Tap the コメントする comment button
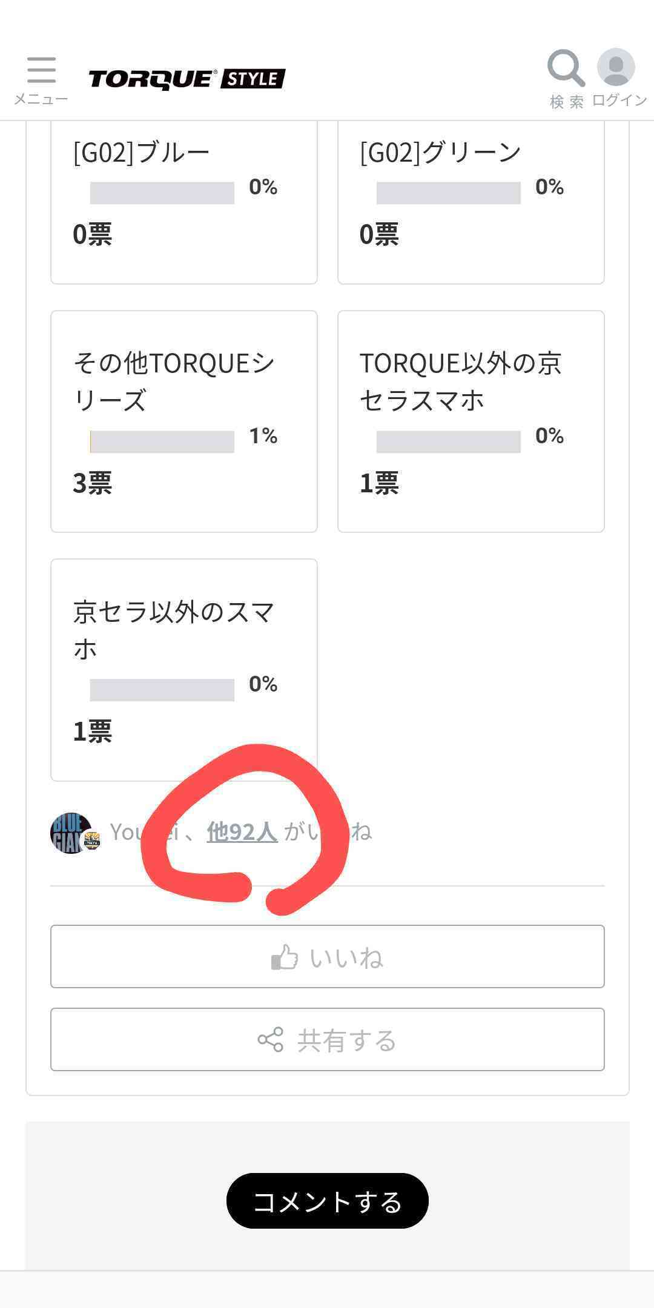 (327, 1201)
